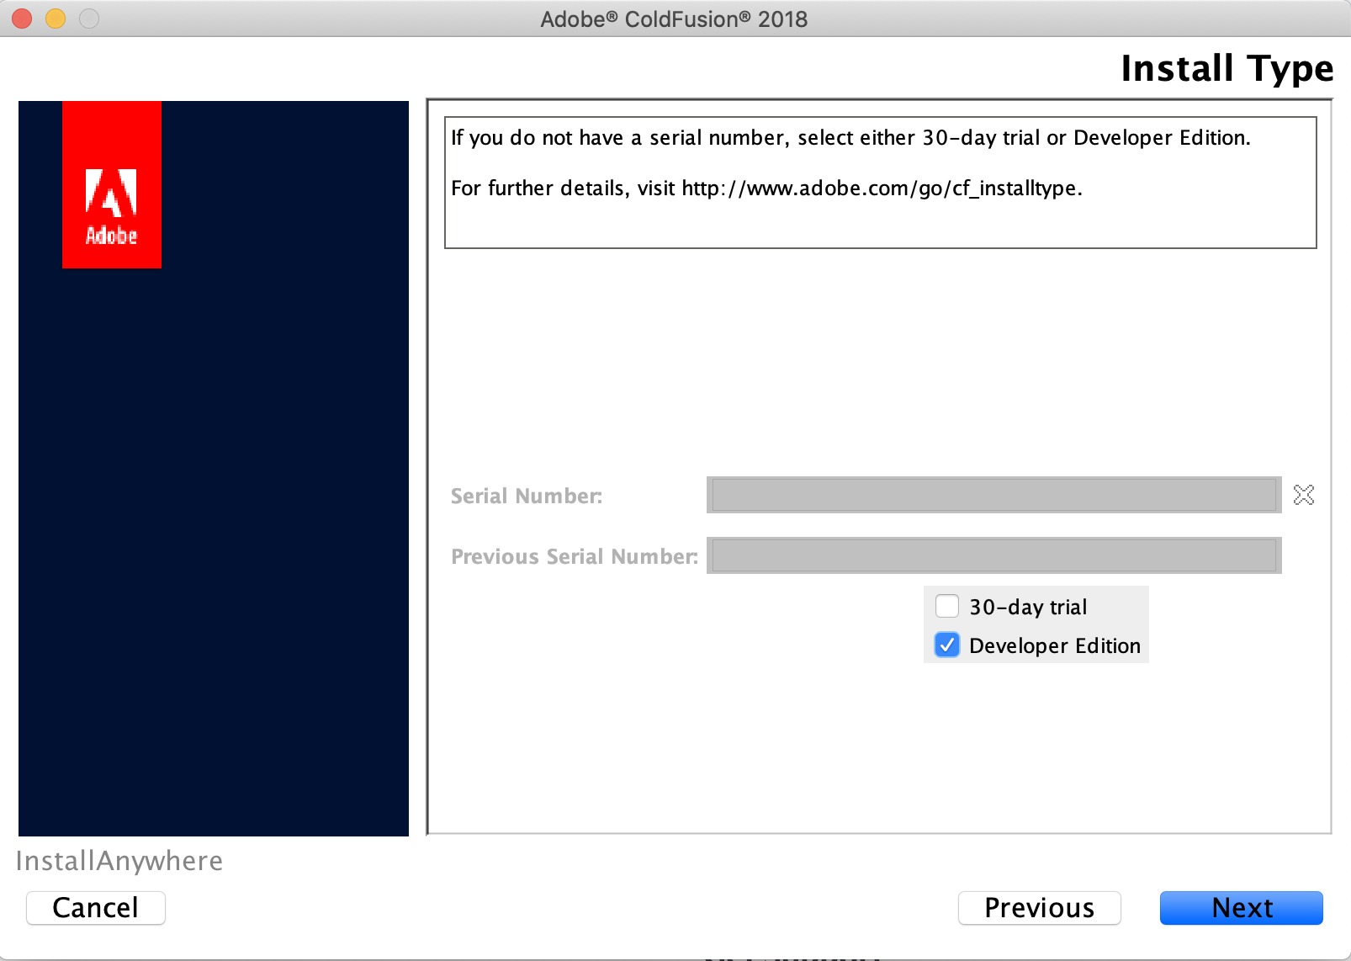This screenshot has height=961, width=1351.
Task: Click the Previous Serial Number field
Action: tap(993, 555)
